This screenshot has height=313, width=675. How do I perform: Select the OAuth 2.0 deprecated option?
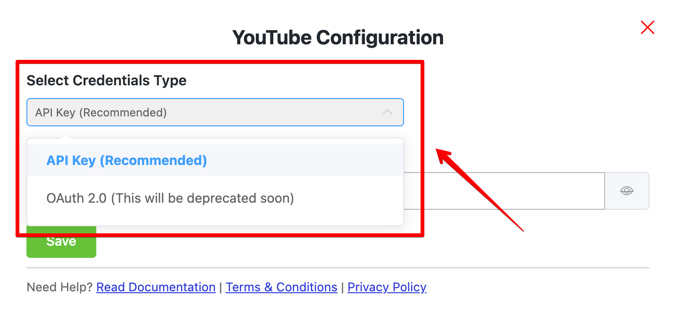coord(170,198)
